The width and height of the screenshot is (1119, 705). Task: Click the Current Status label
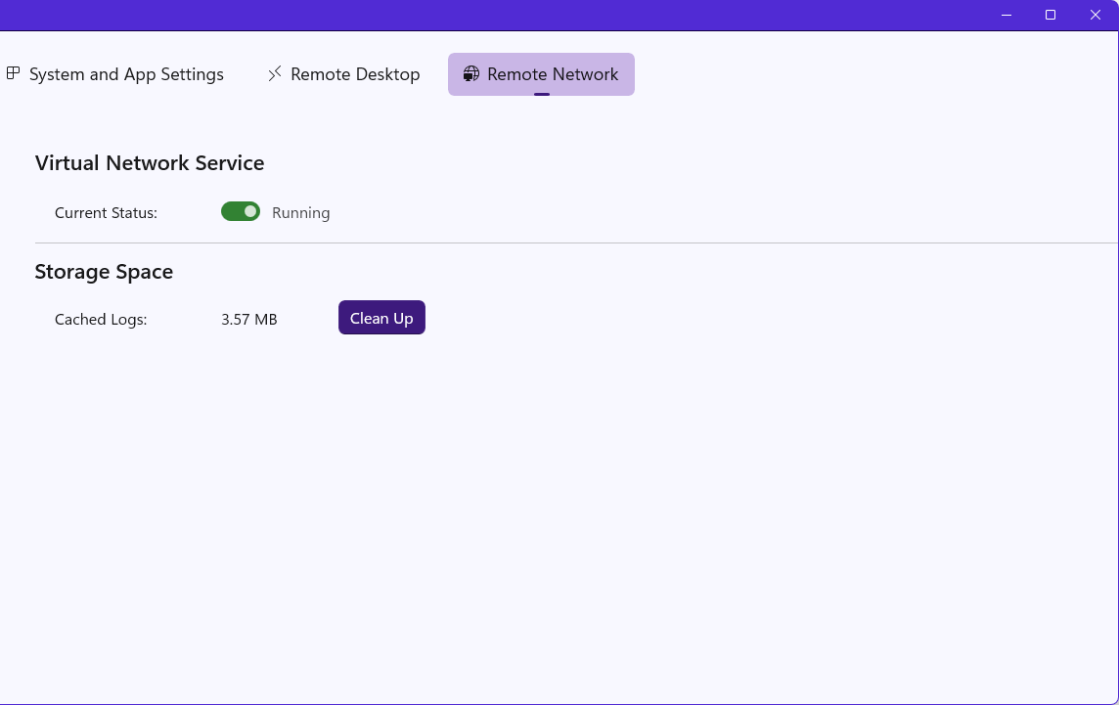pos(106,212)
